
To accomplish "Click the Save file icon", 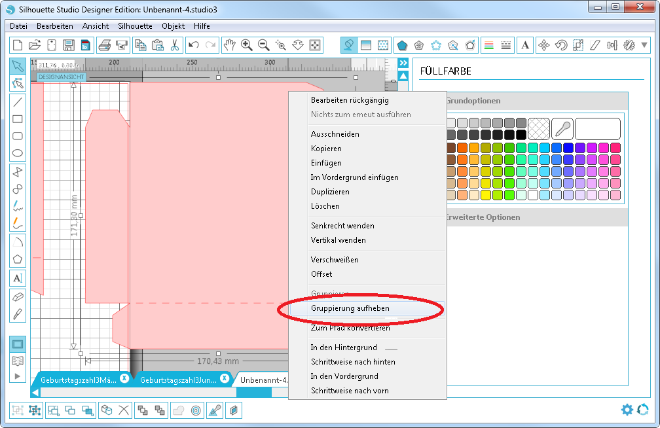I will point(68,45).
